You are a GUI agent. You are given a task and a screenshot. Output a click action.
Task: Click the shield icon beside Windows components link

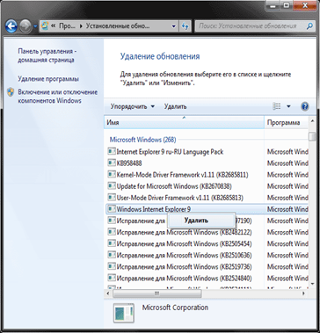coord(11,92)
